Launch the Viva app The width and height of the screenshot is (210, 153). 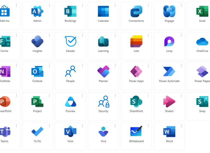coord(103,132)
